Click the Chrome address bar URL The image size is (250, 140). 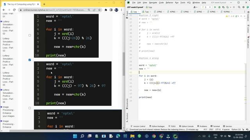pyautogui.click(x=54, y=10)
